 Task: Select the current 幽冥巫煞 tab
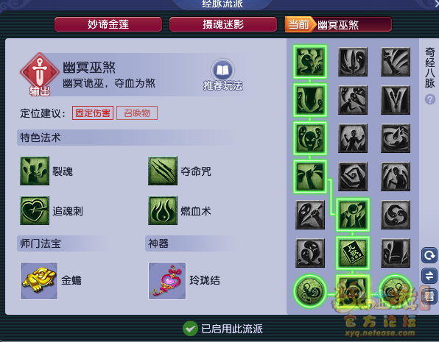(338, 24)
